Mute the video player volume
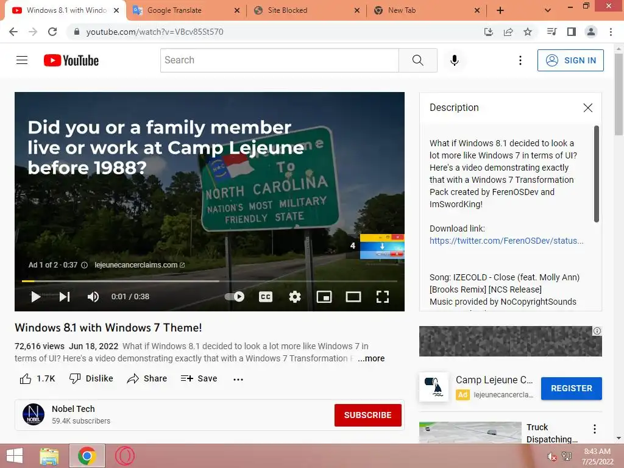 tap(93, 297)
